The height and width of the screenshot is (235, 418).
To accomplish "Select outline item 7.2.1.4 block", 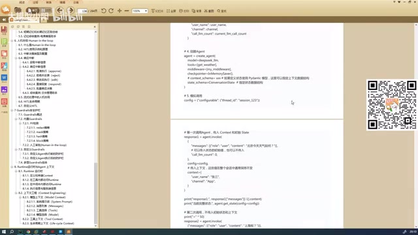I will [x=38, y=140].
